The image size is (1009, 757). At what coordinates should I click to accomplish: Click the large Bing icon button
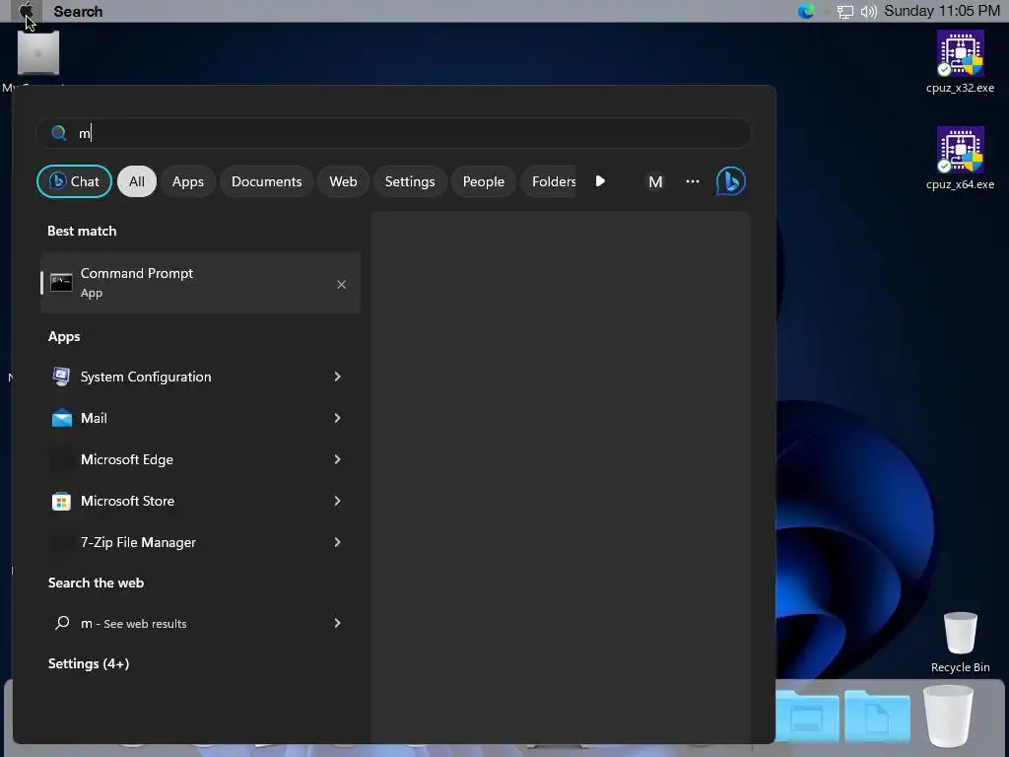pyautogui.click(x=730, y=181)
